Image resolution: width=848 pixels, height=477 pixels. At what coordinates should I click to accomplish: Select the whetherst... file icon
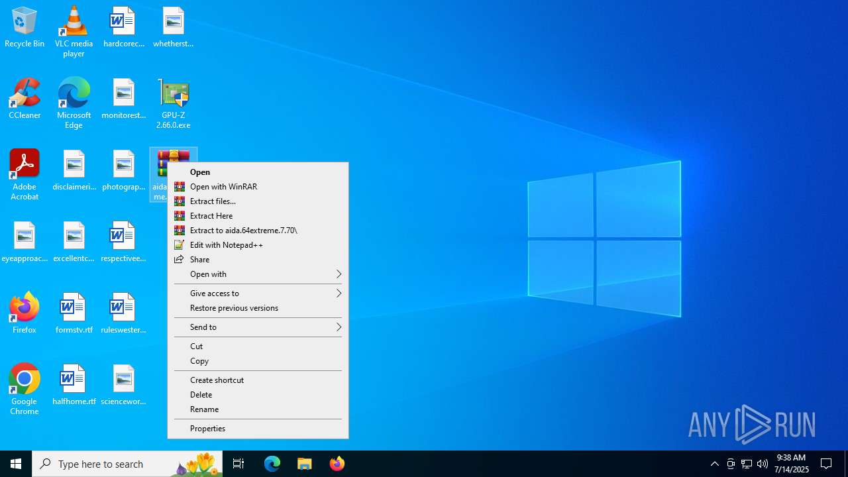click(x=173, y=28)
